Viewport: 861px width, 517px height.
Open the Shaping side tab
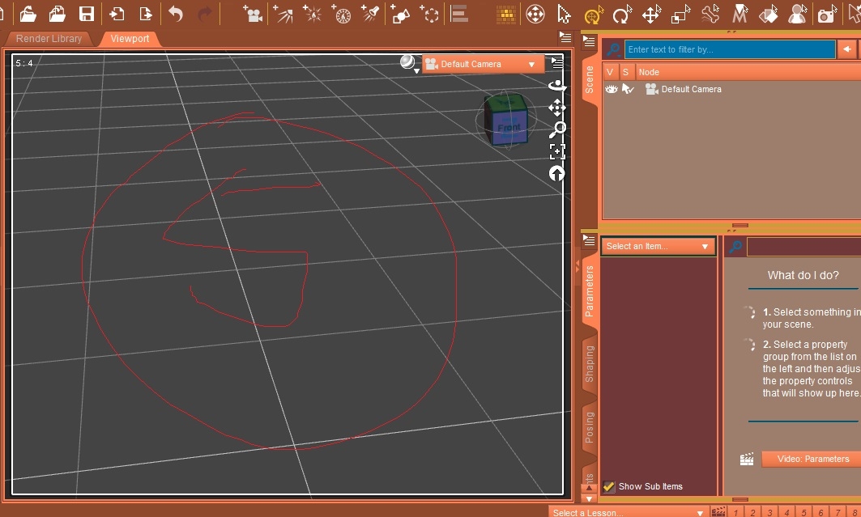point(589,364)
